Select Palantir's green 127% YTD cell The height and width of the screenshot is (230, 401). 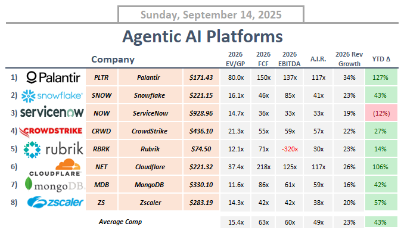(x=381, y=77)
